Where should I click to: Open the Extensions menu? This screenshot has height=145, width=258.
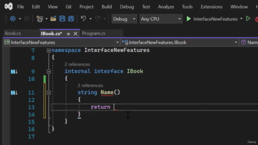pyautogui.click(x=211, y=7)
